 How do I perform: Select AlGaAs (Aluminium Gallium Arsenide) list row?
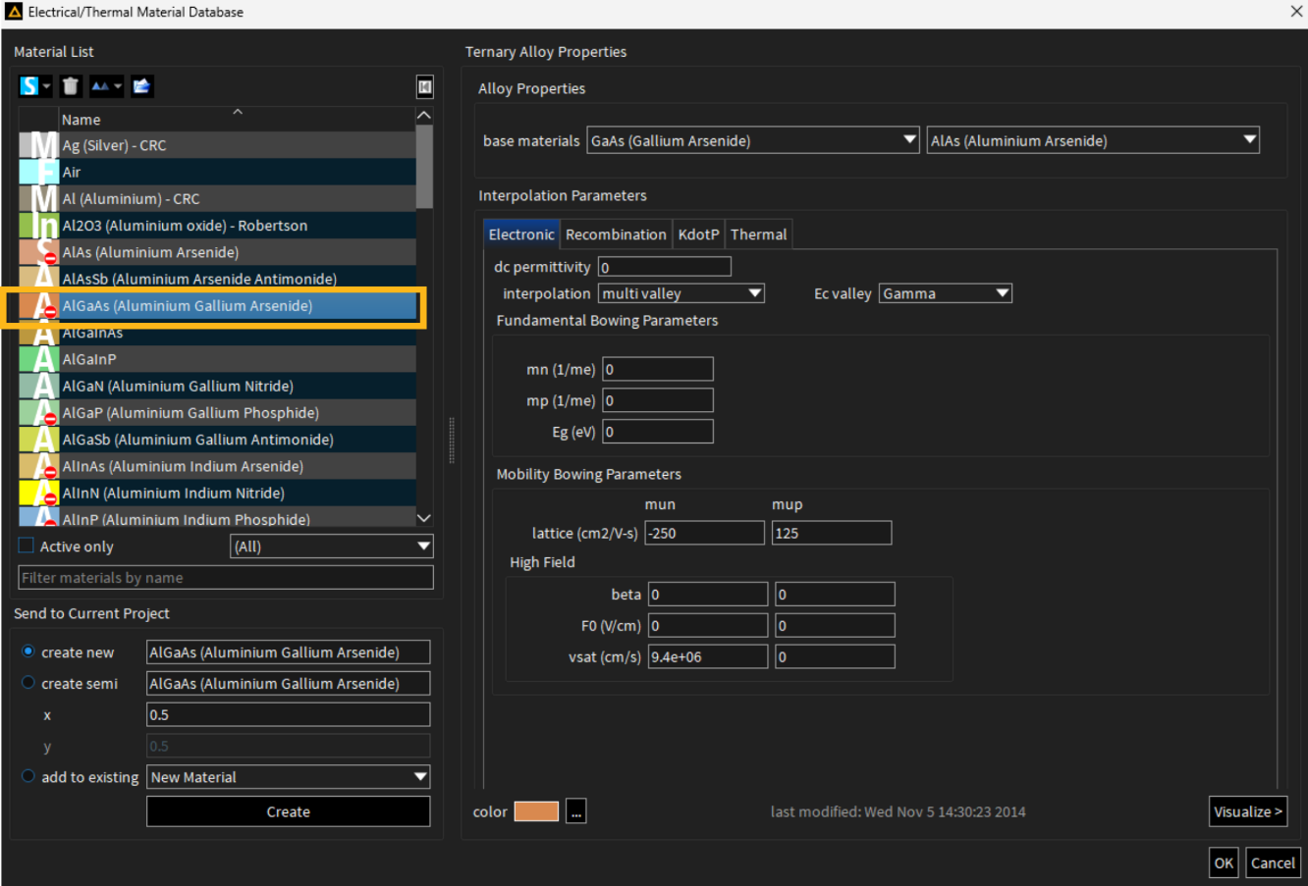[x=218, y=306]
